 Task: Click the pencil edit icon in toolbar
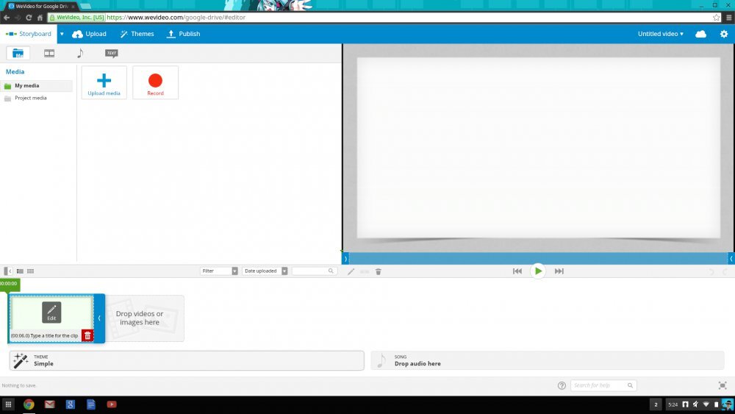pos(351,271)
